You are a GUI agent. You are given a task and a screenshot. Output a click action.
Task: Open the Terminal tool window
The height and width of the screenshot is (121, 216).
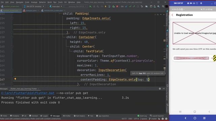click(x=33, y=116)
